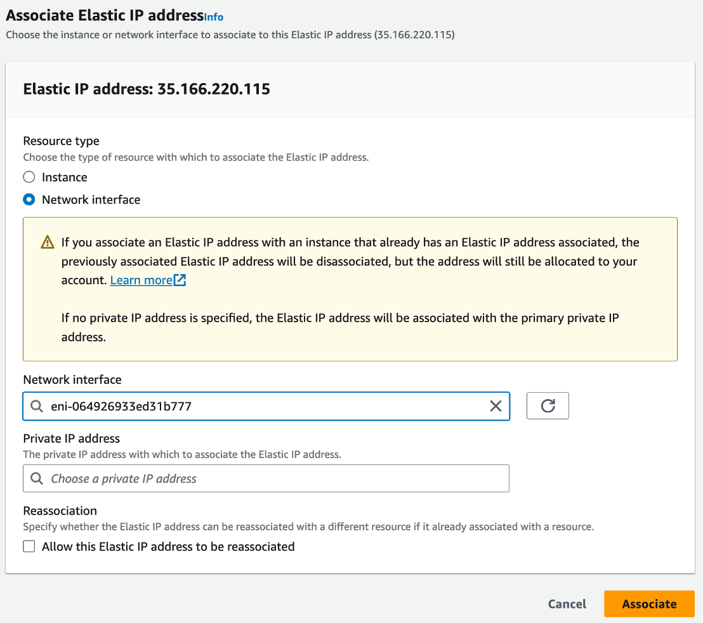This screenshot has height=623, width=703.
Task: Expand the Choose a private IP address selector
Action: 266,478
